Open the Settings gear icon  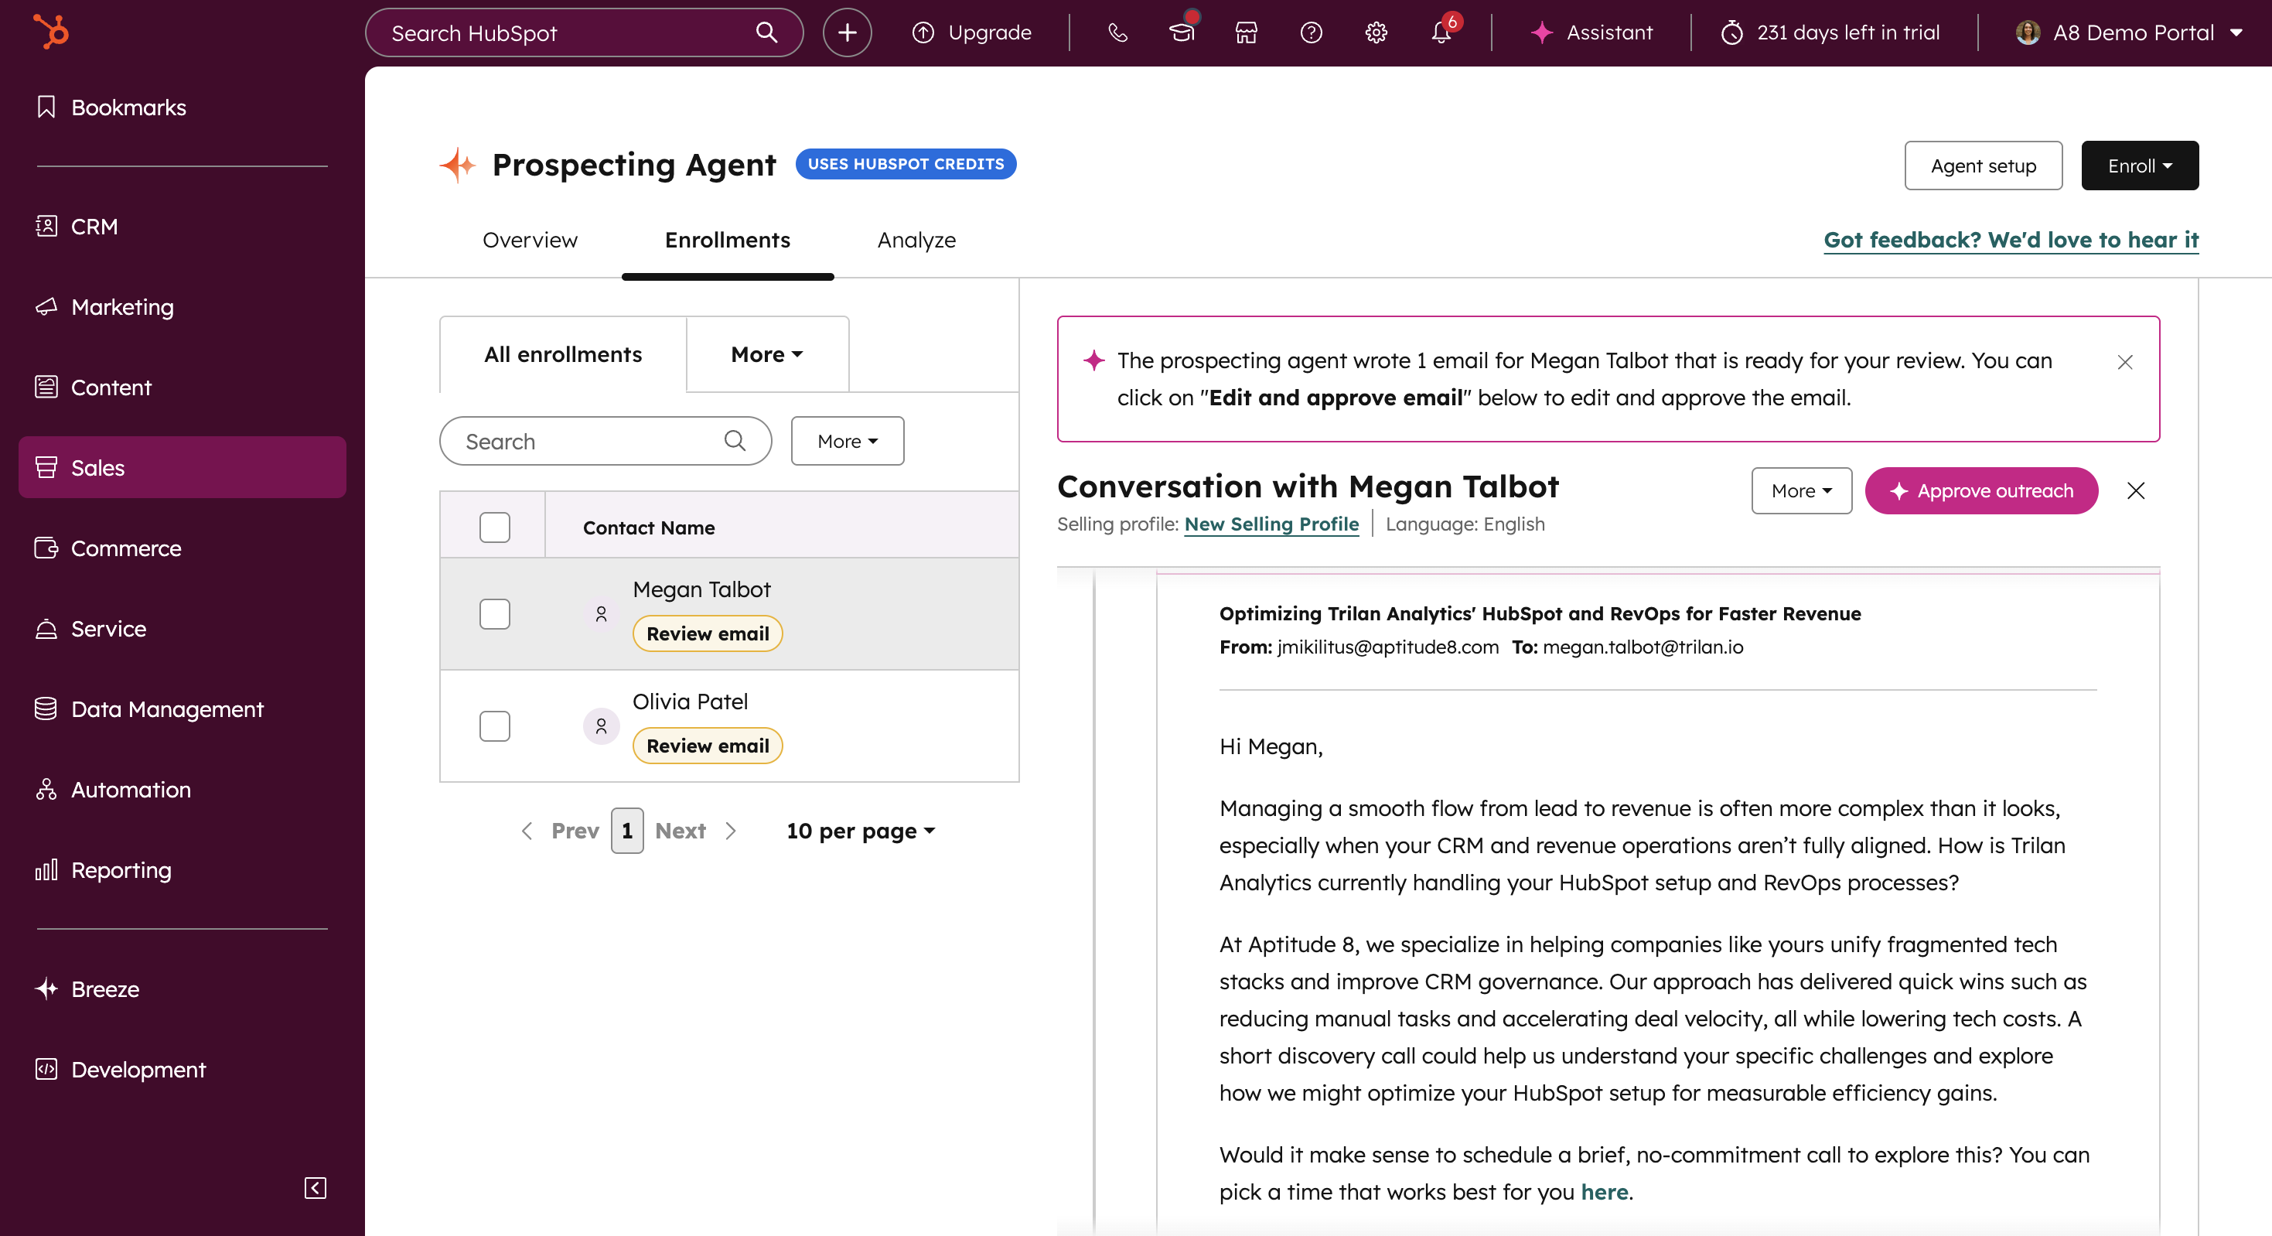tap(1375, 32)
